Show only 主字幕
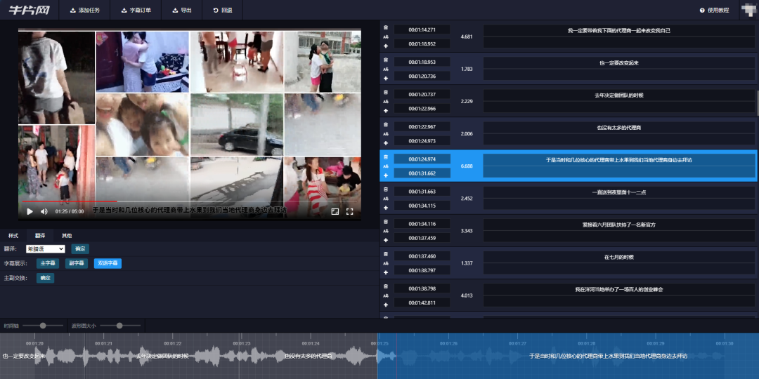 pos(48,263)
